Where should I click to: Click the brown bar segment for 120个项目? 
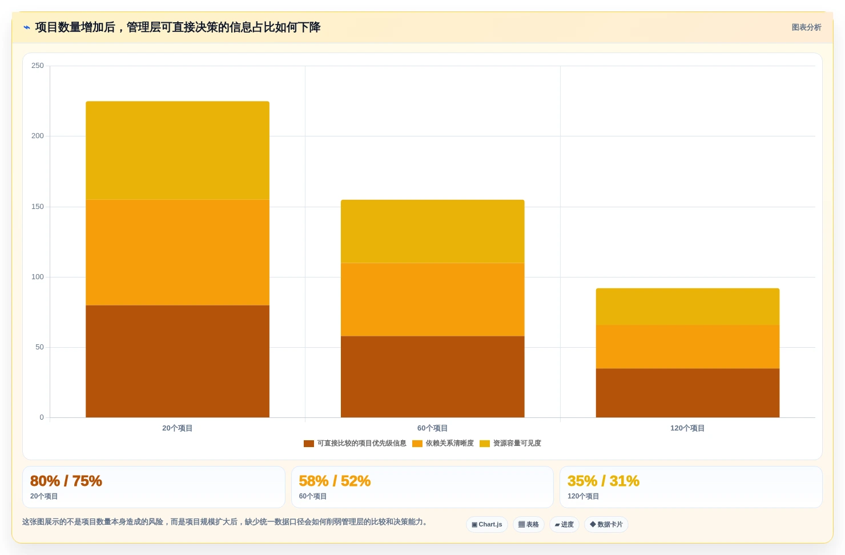pyautogui.click(x=687, y=393)
